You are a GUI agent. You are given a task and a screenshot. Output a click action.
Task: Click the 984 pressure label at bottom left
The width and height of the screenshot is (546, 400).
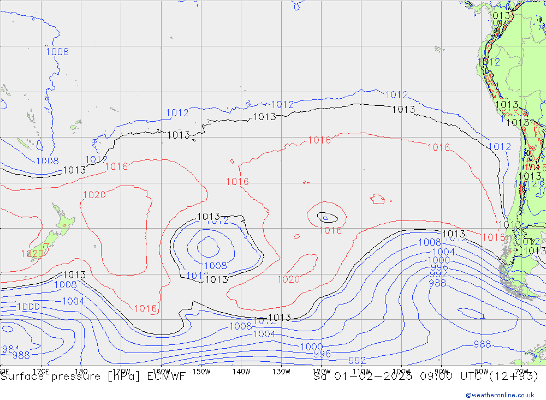(x=9, y=349)
